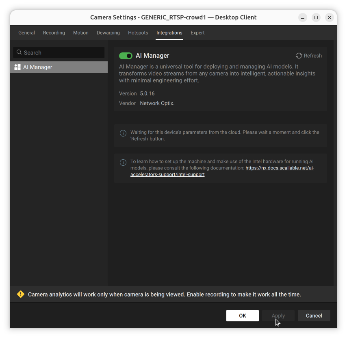Select AI Manager in the sidebar list
347x338 pixels.
coord(59,67)
